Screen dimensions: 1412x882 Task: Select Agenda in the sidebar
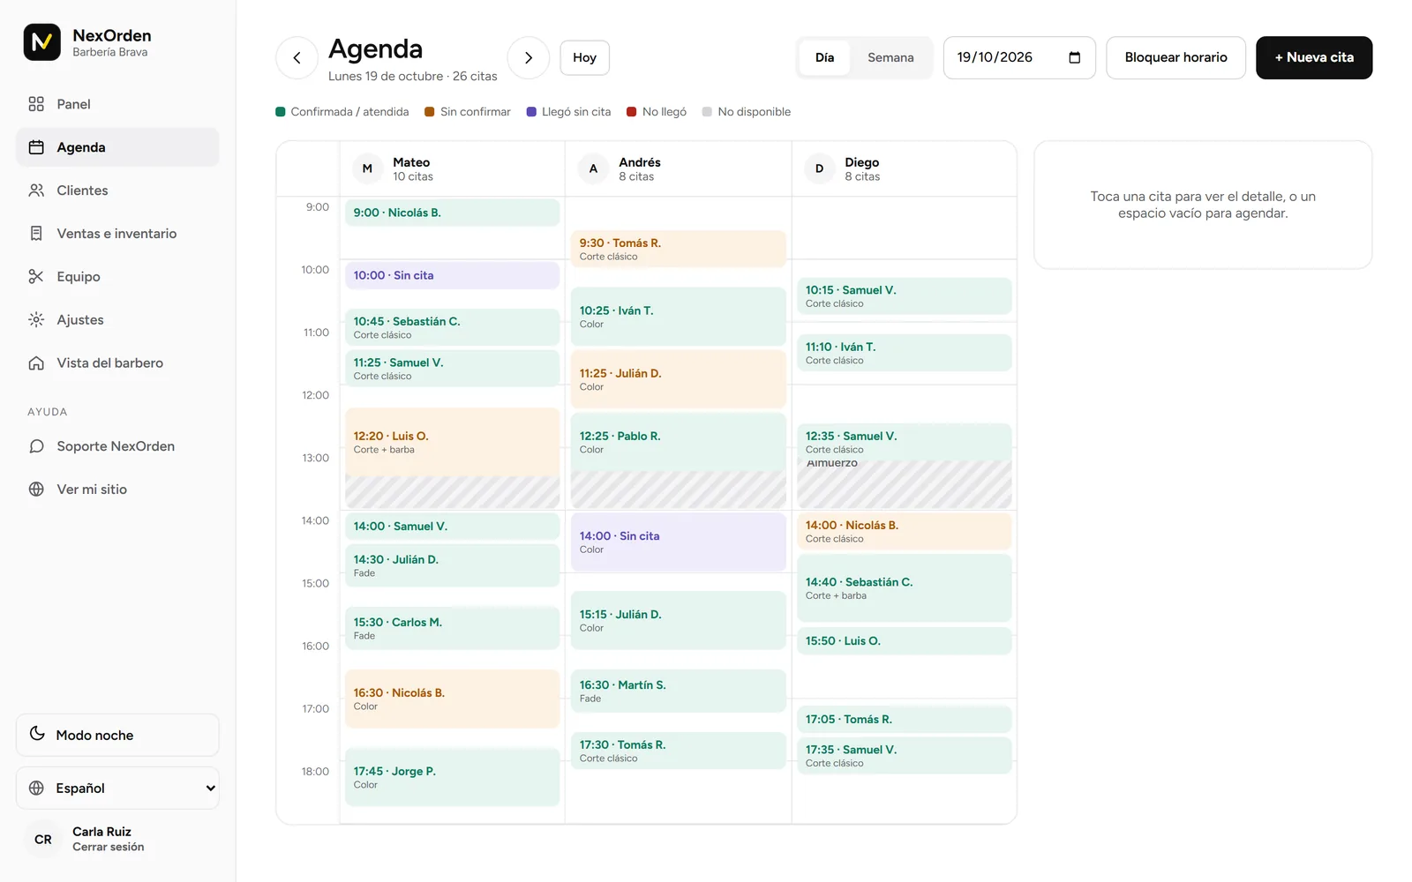click(117, 147)
